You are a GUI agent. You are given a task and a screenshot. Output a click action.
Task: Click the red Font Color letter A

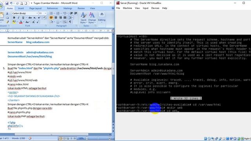click(x=21, y=22)
